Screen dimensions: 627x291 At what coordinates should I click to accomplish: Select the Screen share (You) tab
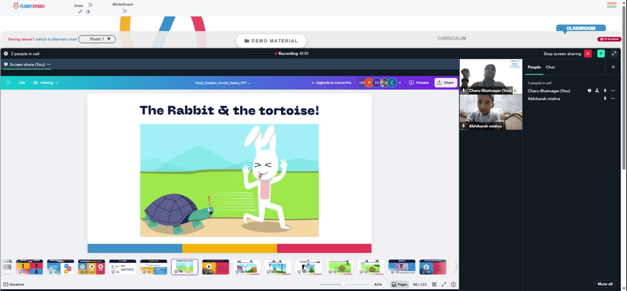[x=24, y=64]
